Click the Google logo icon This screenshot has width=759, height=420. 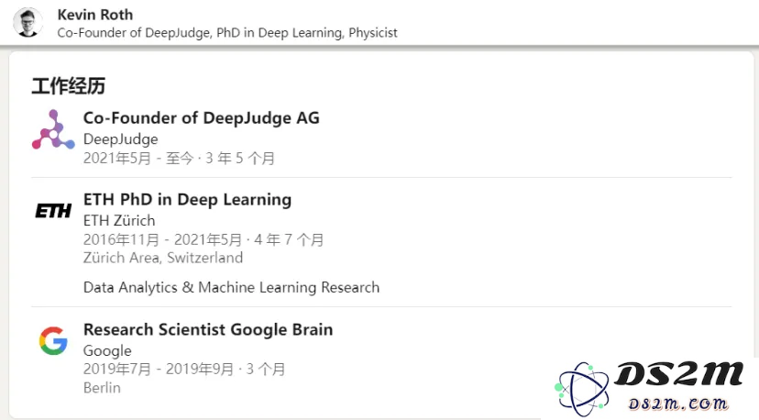(53, 340)
